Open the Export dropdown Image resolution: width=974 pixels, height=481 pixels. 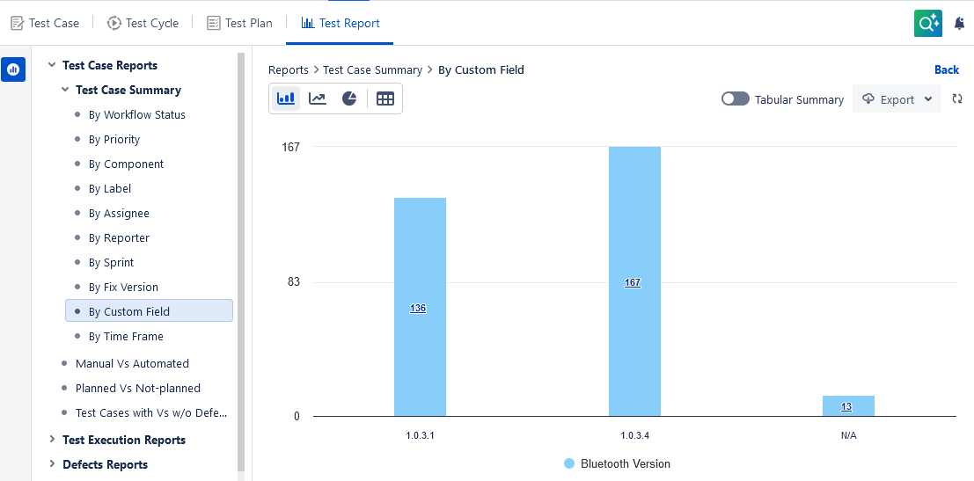(x=897, y=99)
